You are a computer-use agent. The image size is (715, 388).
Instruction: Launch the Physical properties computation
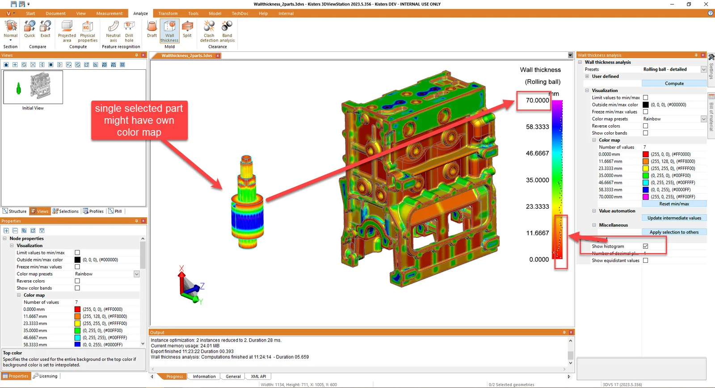(x=88, y=31)
